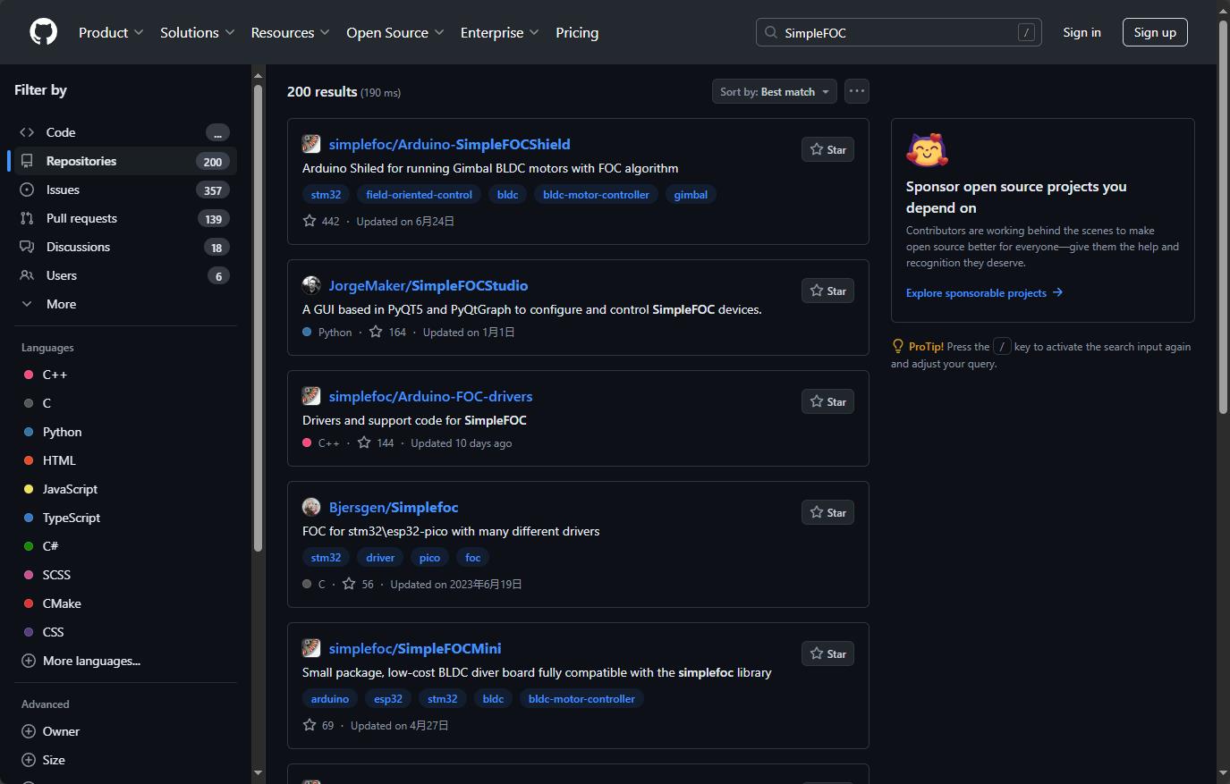Screen dimensions: 1230x784
Task: Expand the Resources menu
Action: point(291,32)
